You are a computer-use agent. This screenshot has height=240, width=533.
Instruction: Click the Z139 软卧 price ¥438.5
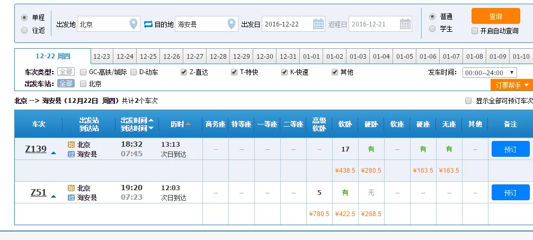[x=345, y=170]
